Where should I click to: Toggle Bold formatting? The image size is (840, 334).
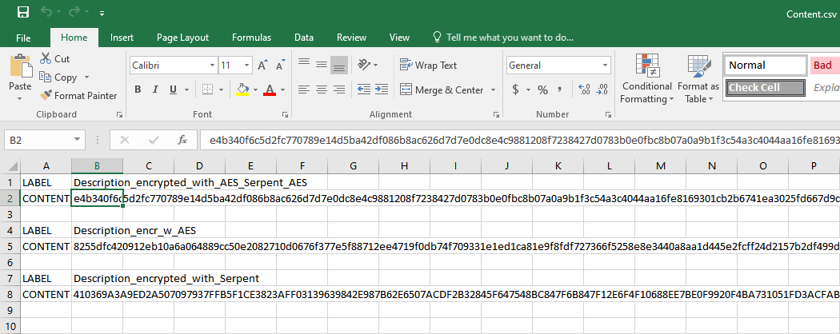click(138, 89)
